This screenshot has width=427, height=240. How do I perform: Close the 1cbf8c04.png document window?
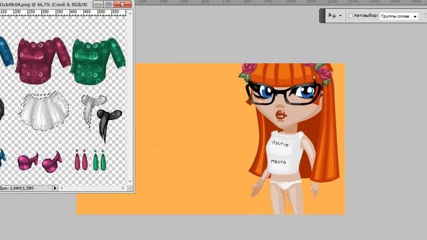click(123, 5)
